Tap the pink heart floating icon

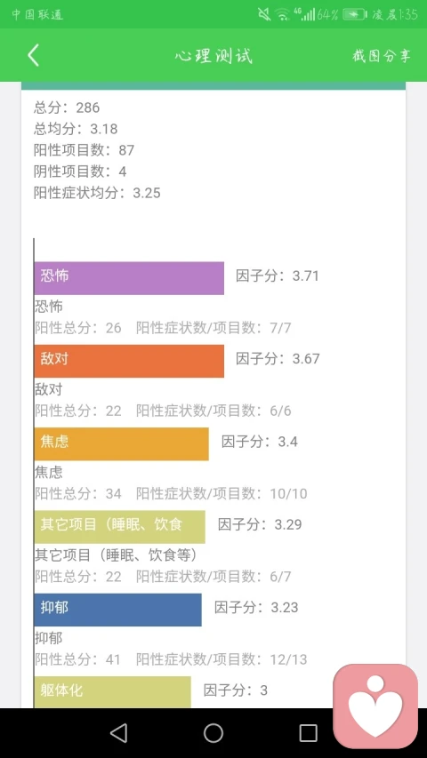coord(375,706)
